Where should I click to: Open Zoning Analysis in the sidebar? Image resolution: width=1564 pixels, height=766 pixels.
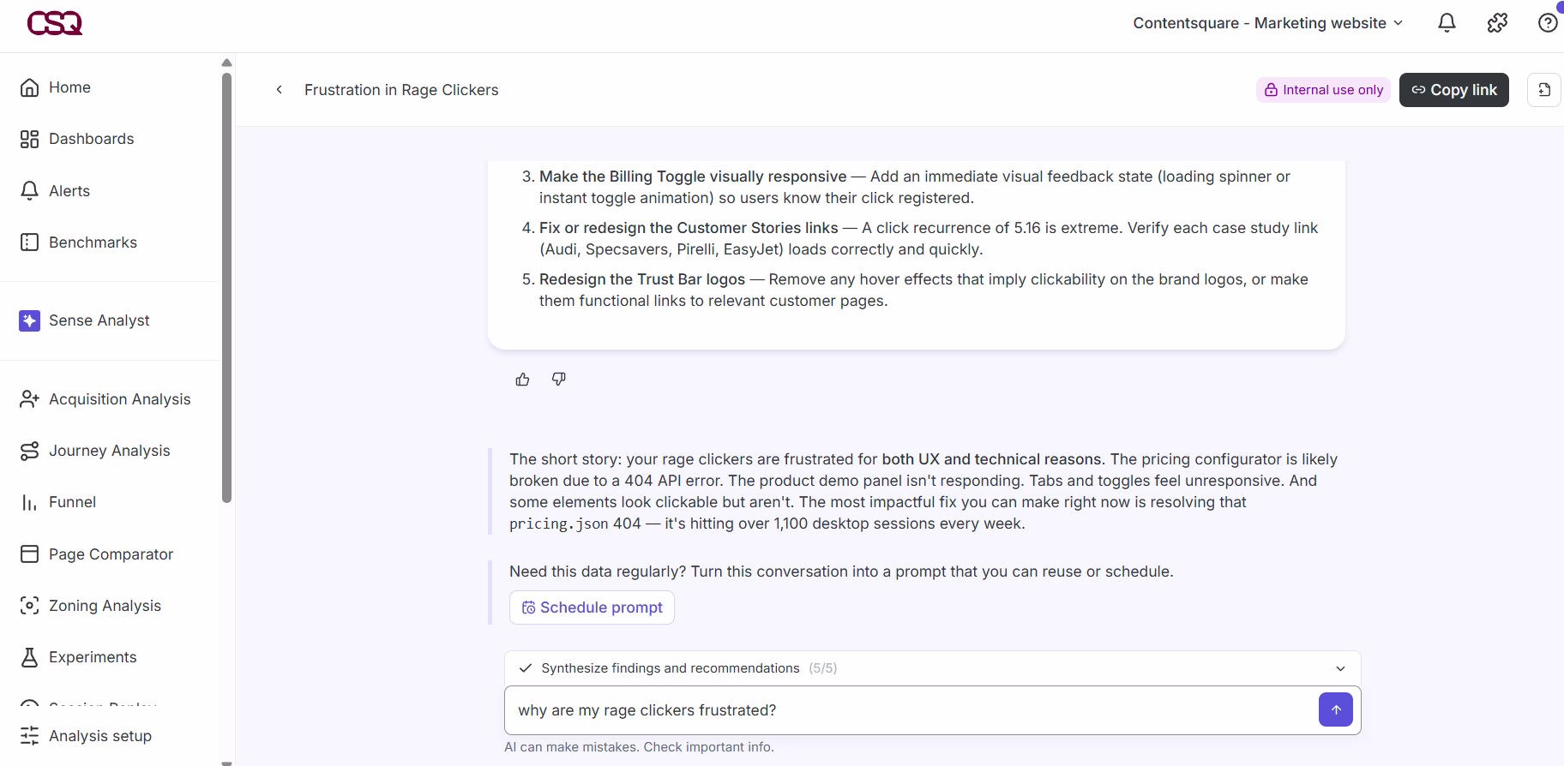[x=105, y=606]
